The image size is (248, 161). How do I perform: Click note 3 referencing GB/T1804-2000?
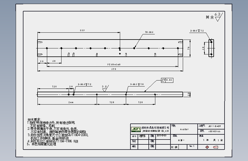tap(58, 136)
